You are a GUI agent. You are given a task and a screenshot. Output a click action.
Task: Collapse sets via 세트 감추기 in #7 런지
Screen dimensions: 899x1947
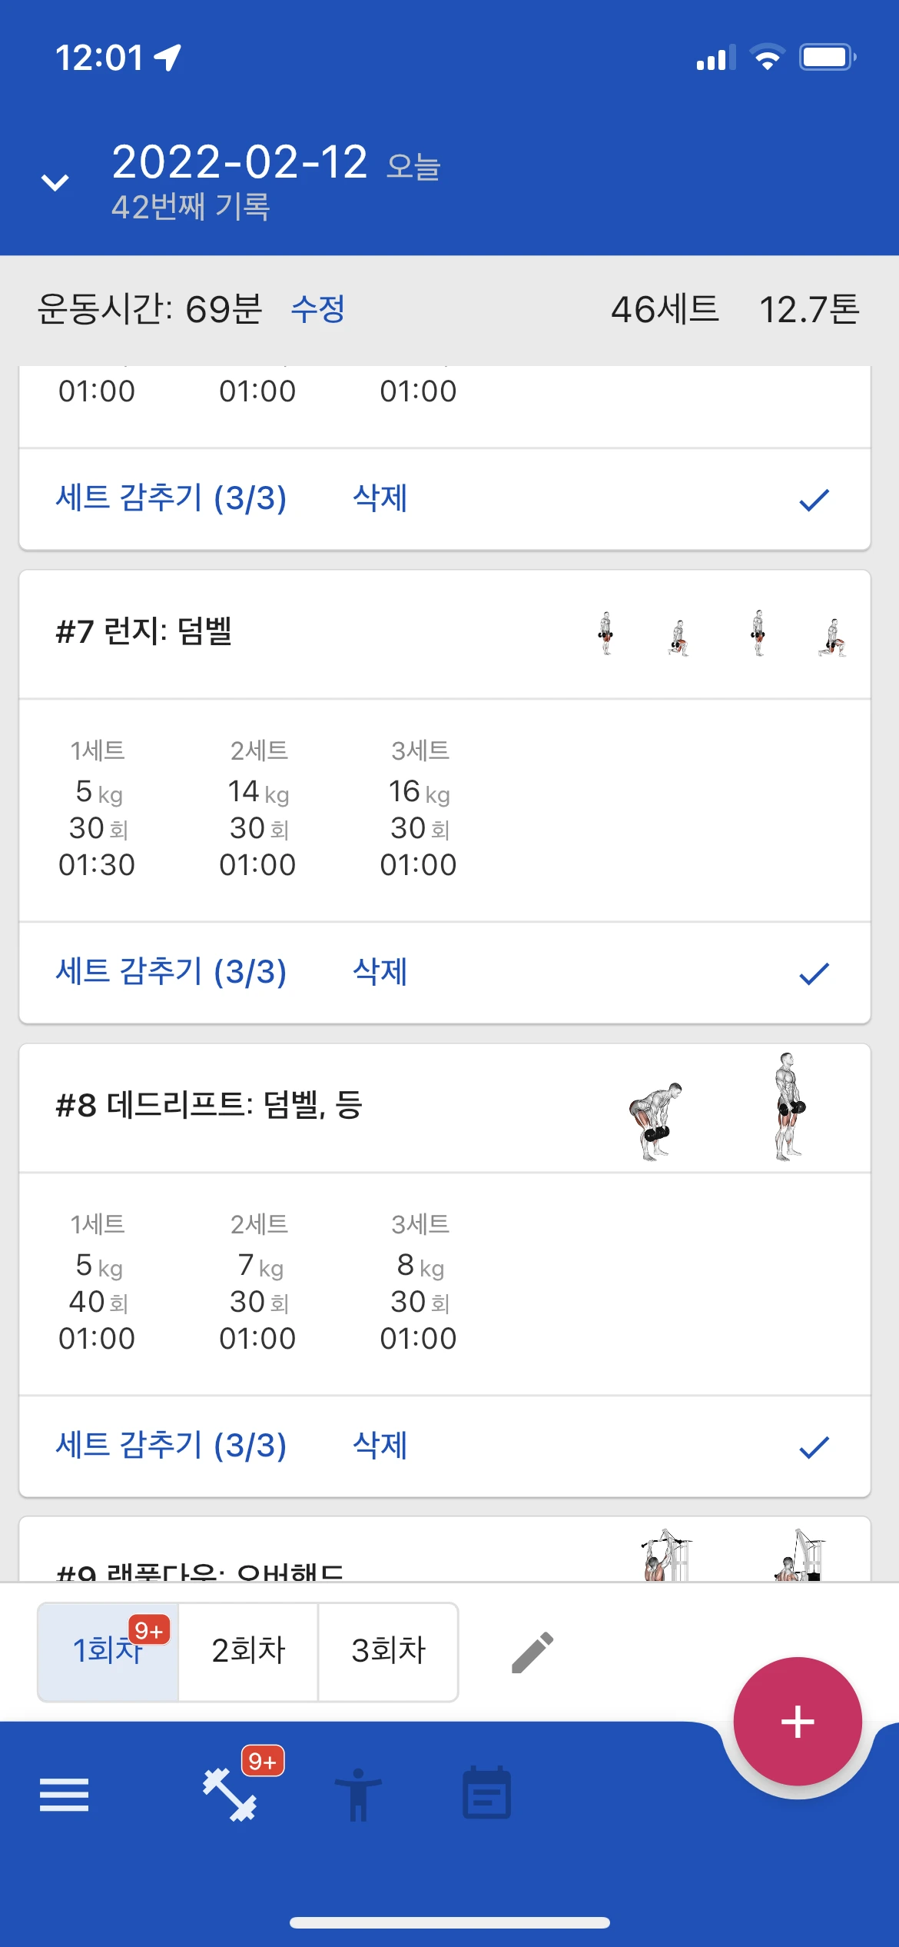(x=171, y=972)
